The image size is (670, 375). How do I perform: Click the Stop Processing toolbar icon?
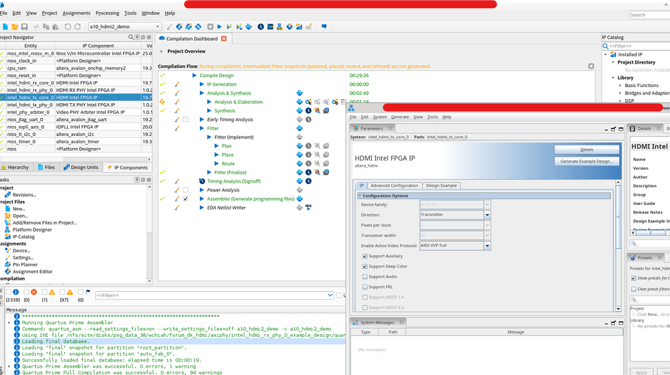tap(210, 27)
